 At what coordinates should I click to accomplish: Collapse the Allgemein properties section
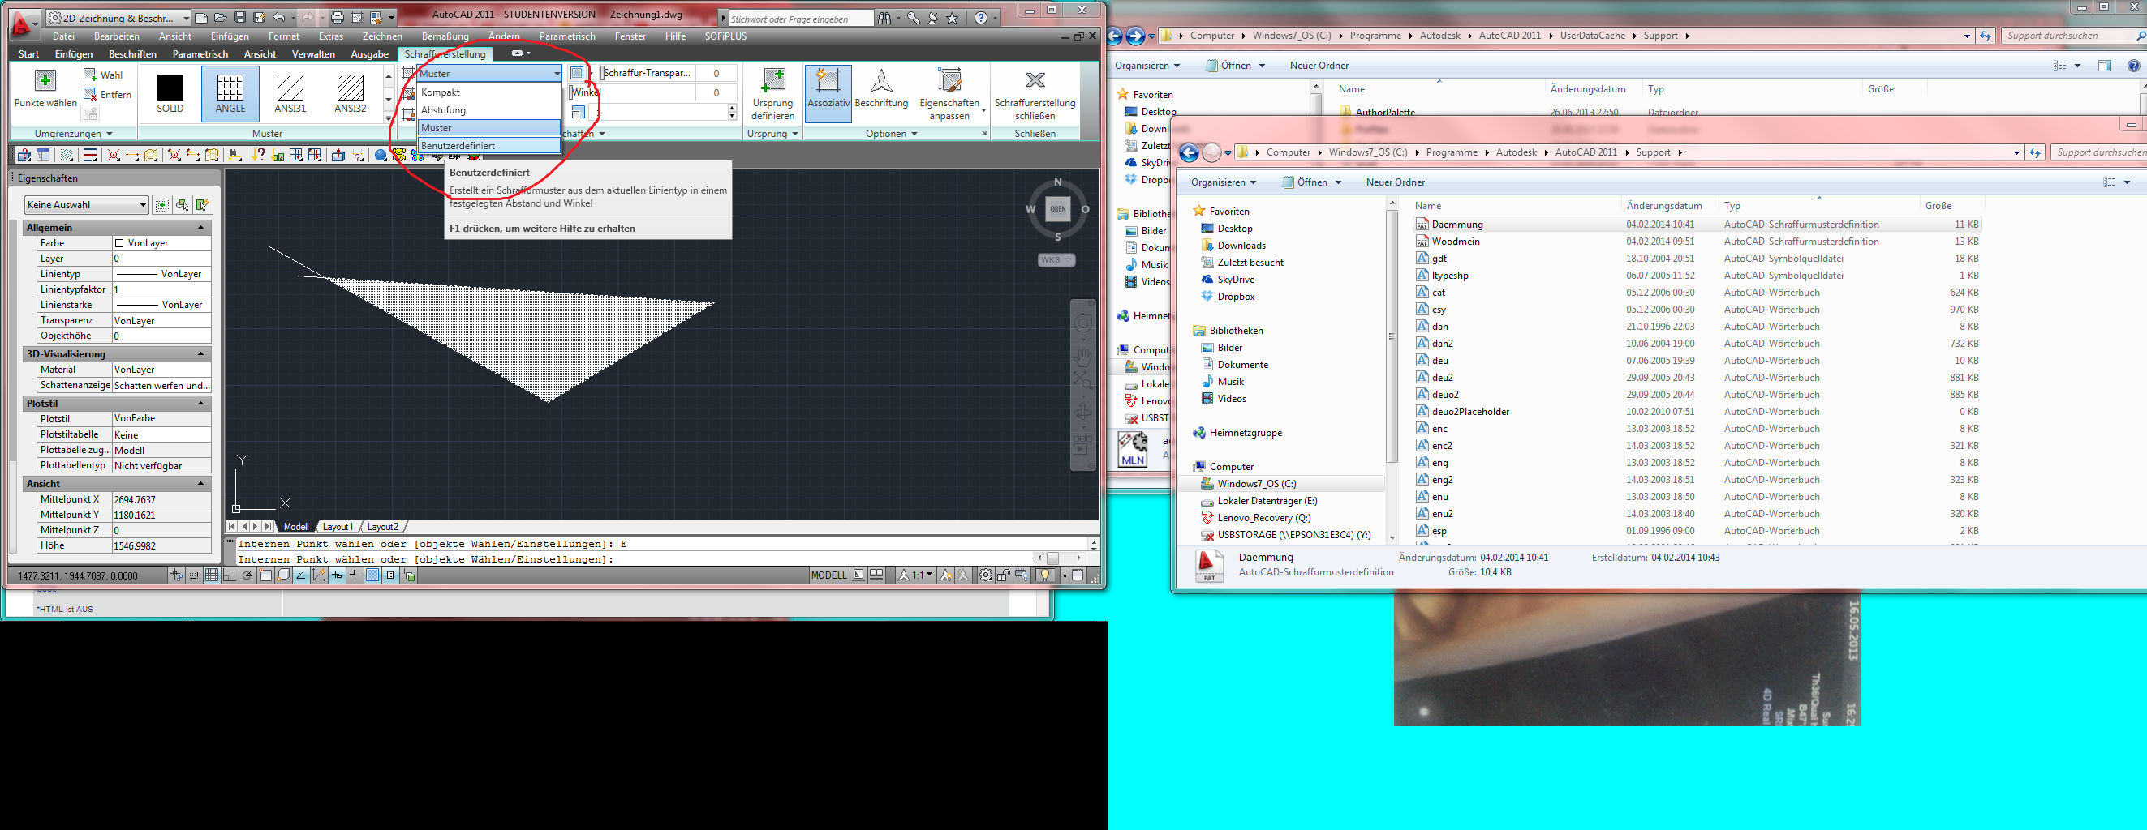201,227
